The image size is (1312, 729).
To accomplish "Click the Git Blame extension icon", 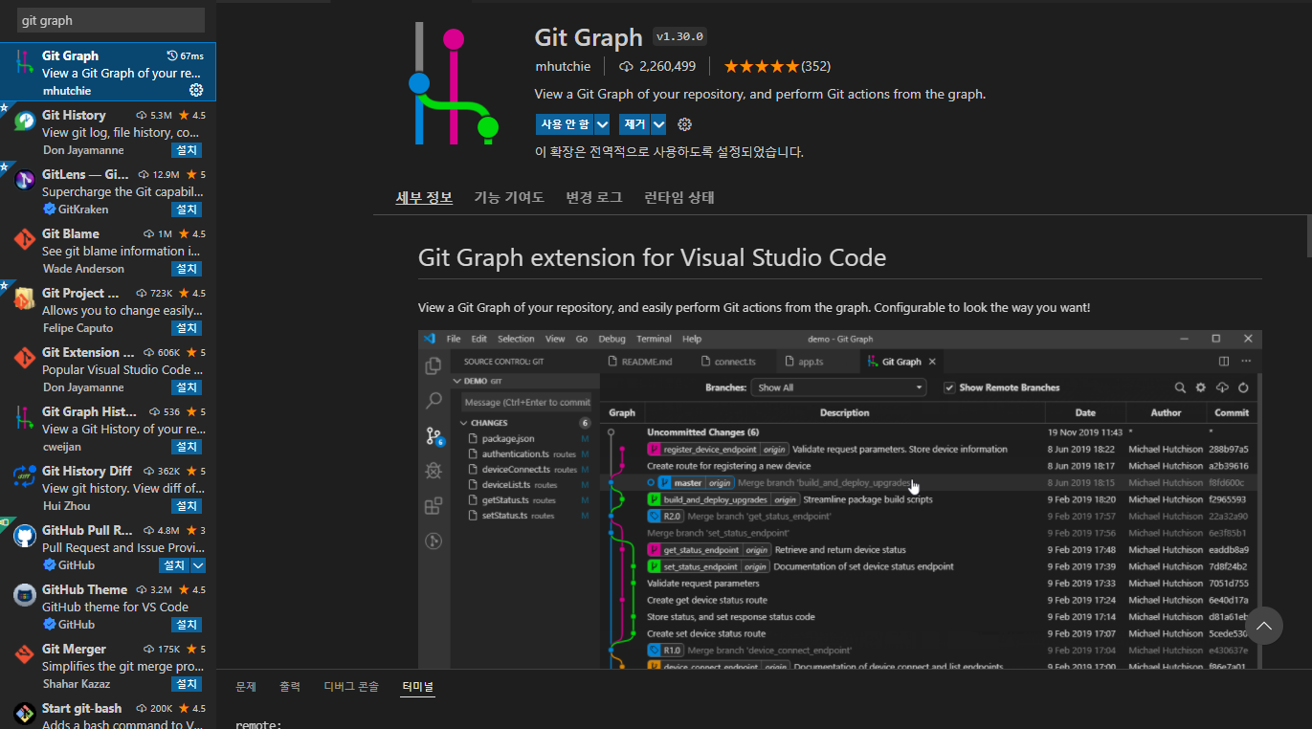I will click(x=25, y=241).
